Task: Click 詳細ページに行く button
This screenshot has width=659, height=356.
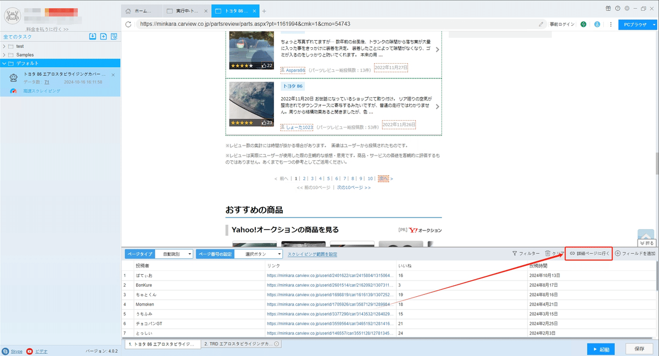Action: [x=589, y=253]
